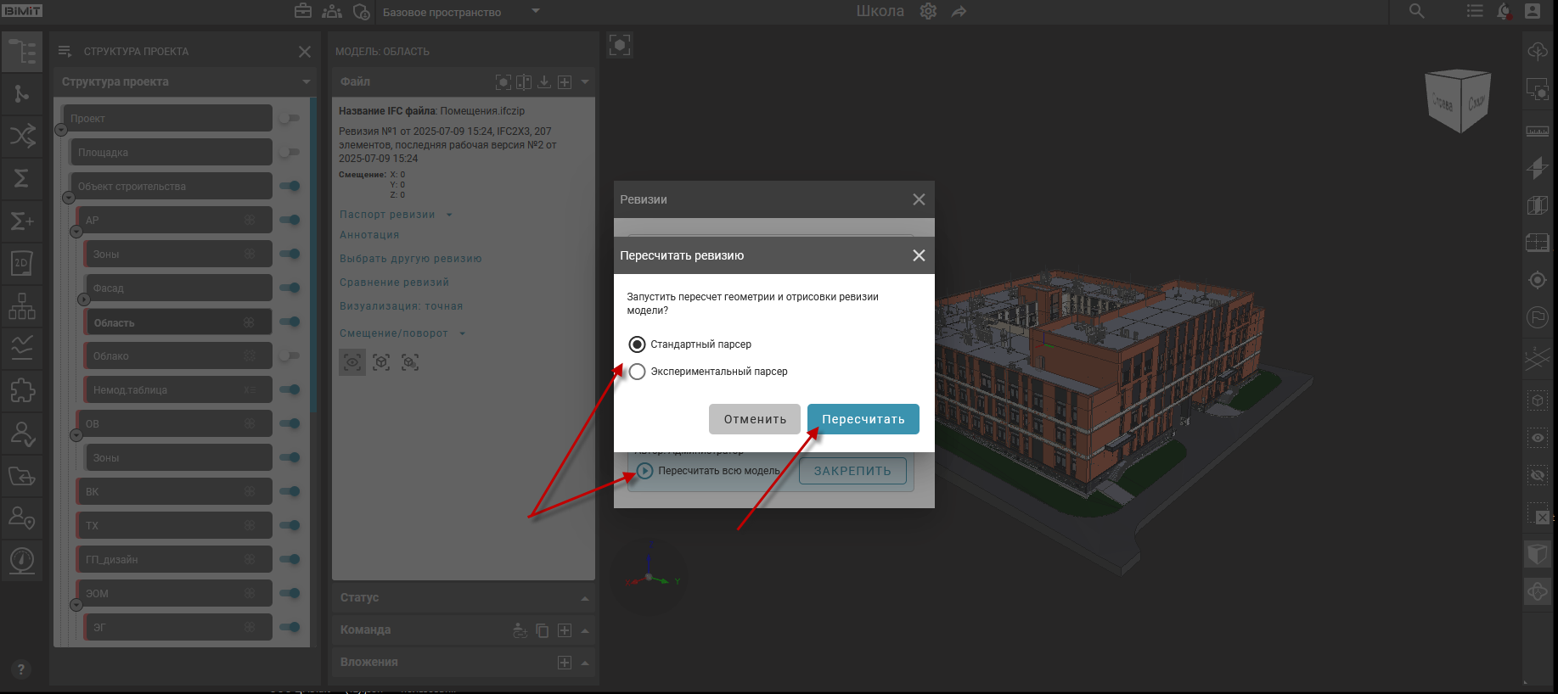Open project settings gear next to Школа
Image resolution: width=1558 pixels, height=694 pixels.
(x=928, y=11)
